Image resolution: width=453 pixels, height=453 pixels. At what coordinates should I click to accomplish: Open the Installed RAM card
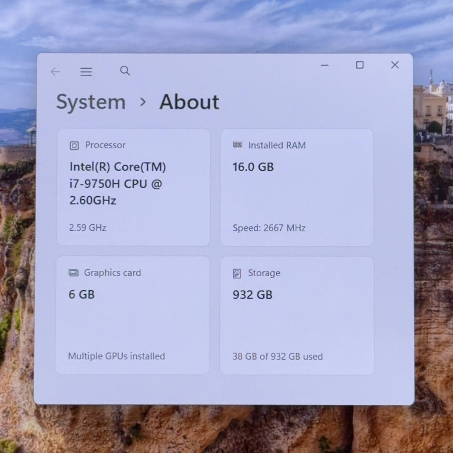[x=297, y=188]
